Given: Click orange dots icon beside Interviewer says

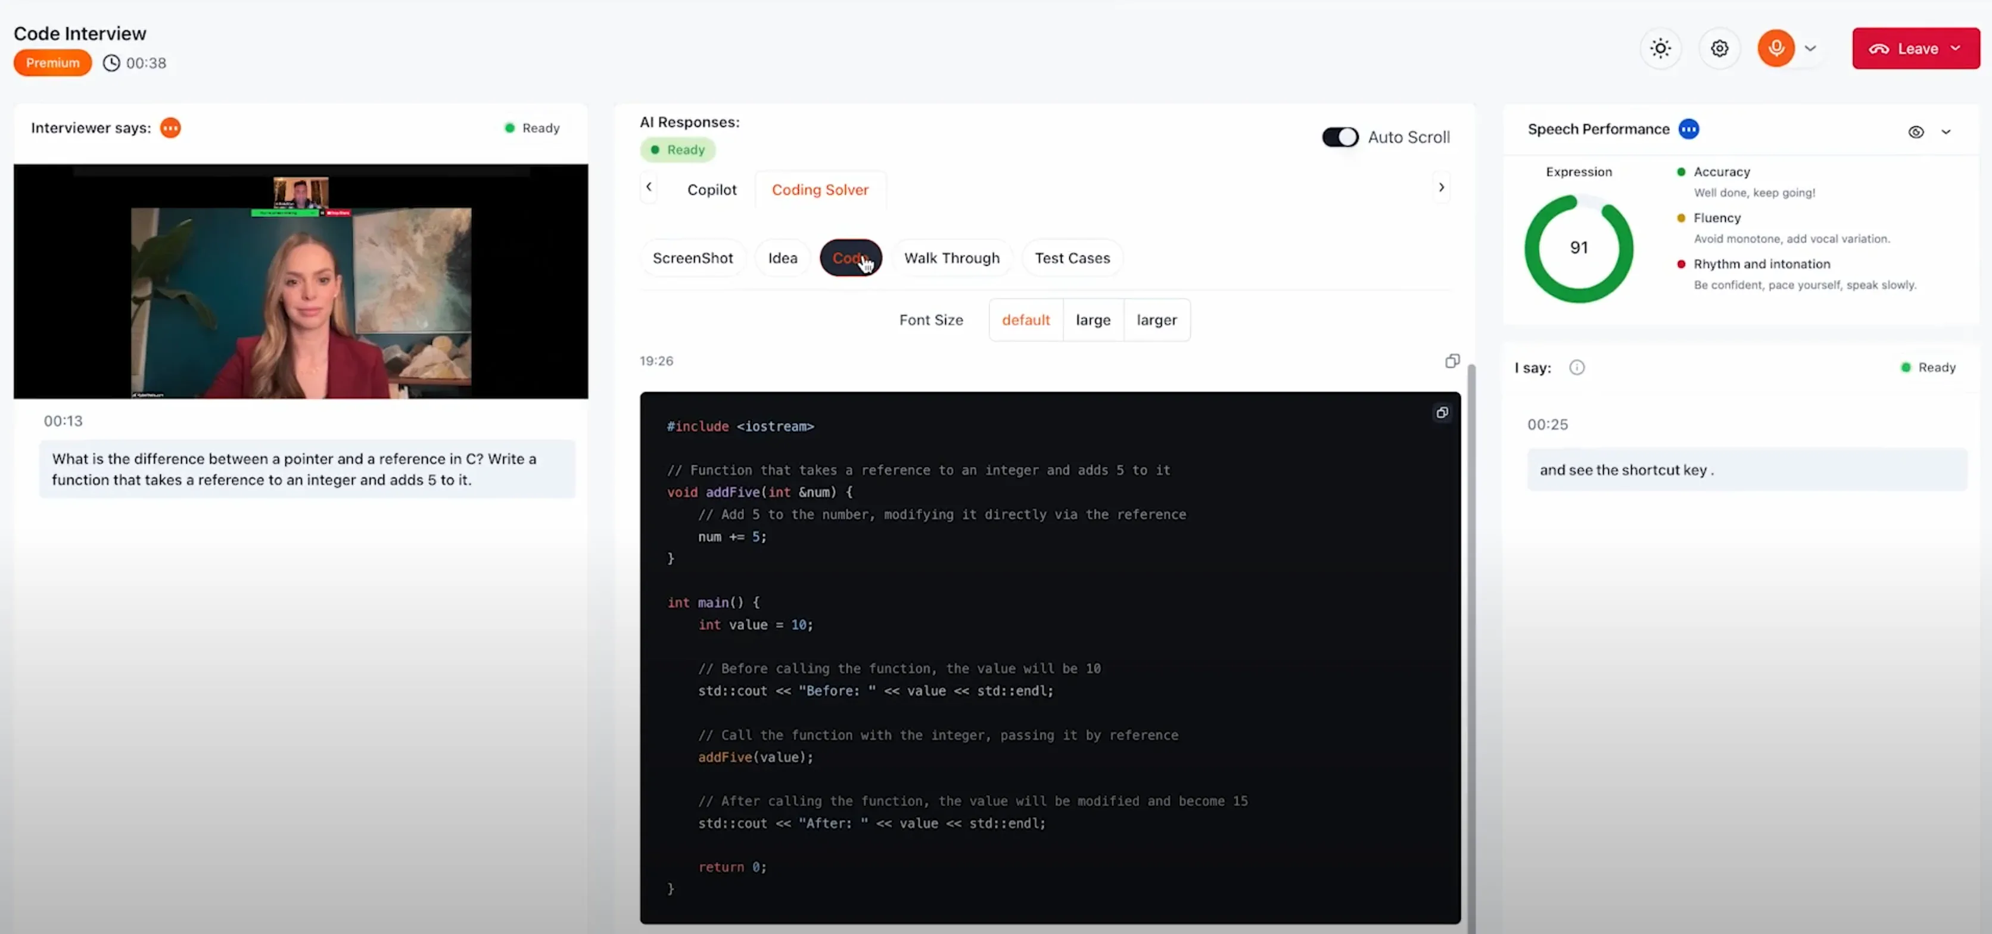Looking at the screenshot, I should tap(170, 127).
